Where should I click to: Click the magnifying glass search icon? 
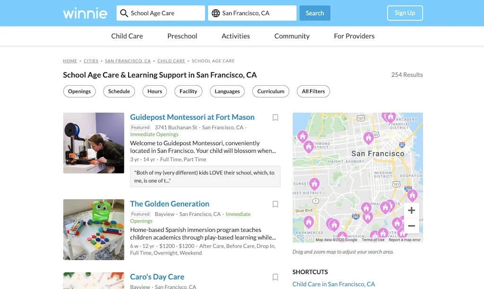point(124,13)
